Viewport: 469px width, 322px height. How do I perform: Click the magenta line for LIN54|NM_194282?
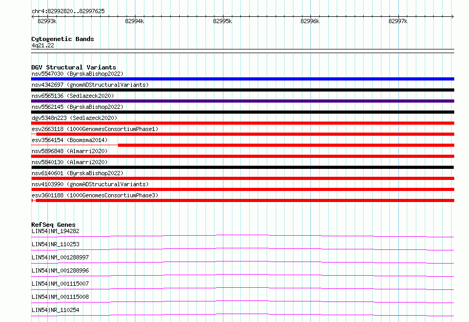242,236
